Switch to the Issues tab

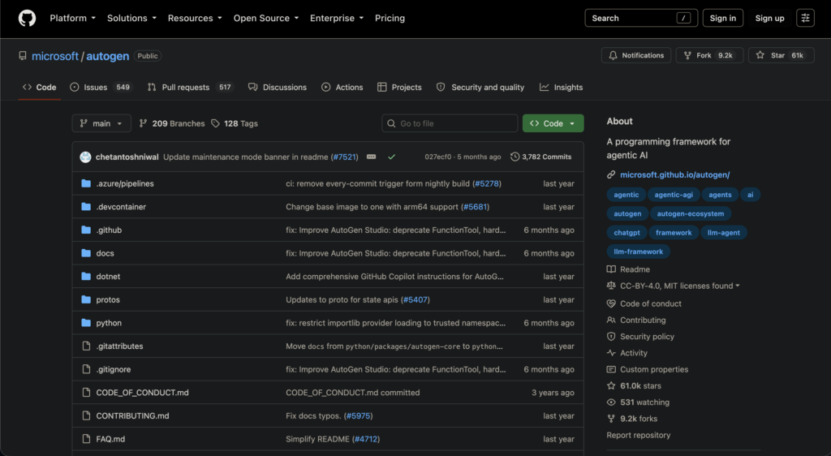point(101,87)
